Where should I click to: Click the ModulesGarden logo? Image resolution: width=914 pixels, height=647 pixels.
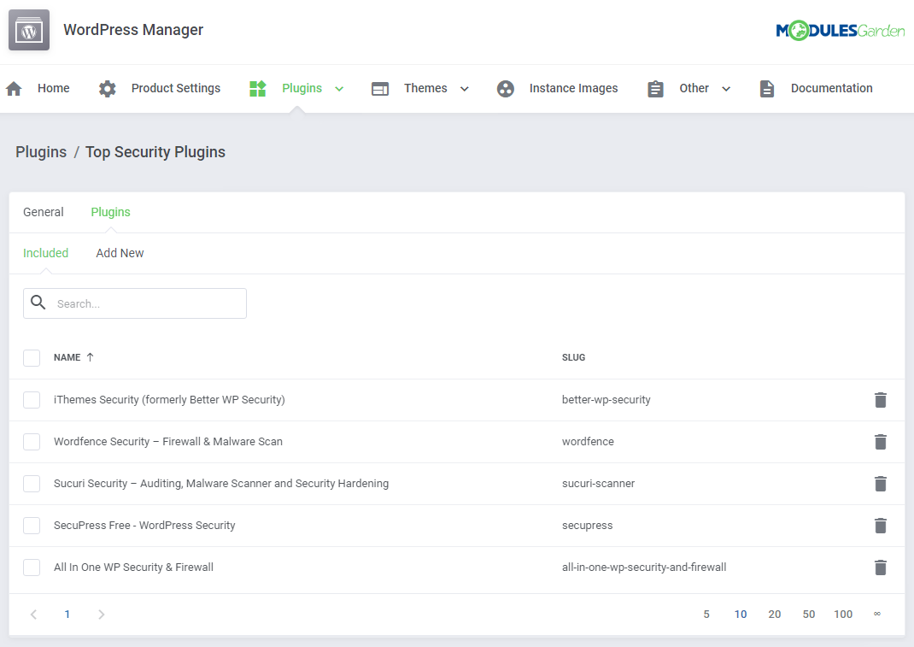tap(840, 30)
